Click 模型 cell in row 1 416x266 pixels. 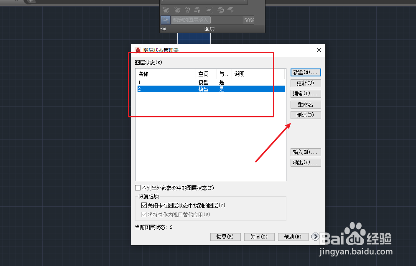pyautogui.click(x=204, y=82)
